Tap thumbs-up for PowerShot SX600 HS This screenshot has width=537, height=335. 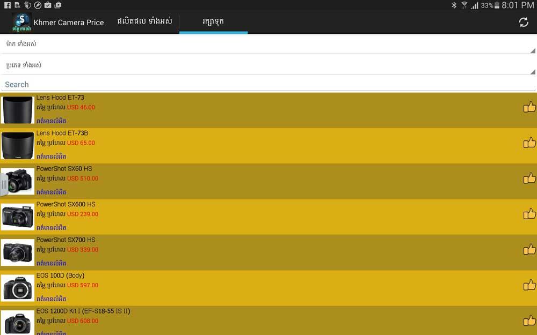[x=529, y=214]
